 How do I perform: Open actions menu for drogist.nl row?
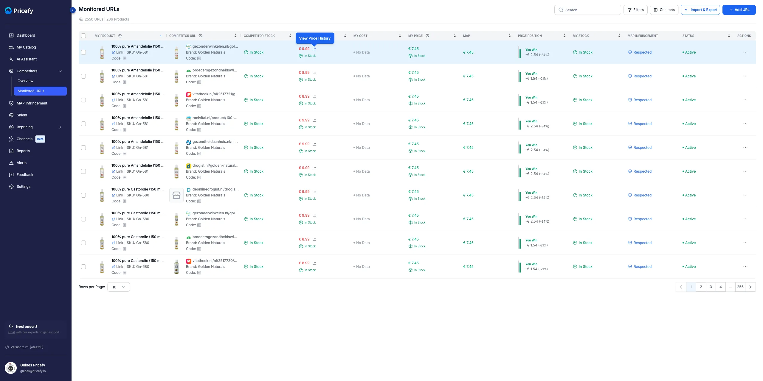pos(745,171)
